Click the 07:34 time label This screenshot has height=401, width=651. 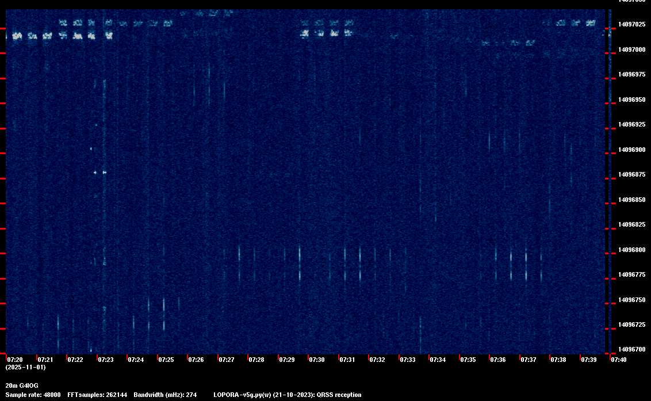pyautogui.click(x=438, y=360)
